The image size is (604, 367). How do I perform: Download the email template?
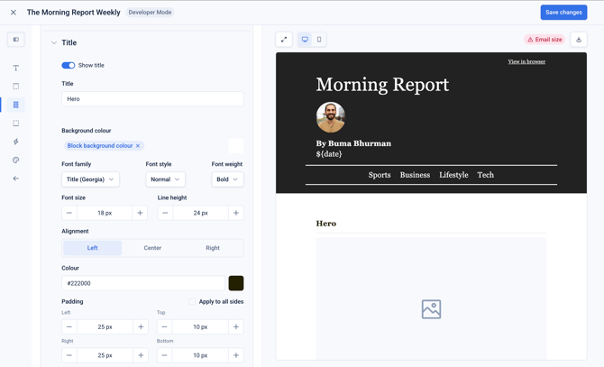point(579,40)
